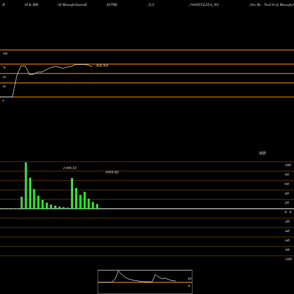Click the 60 label on MR axis
This screenshot has height=294, width=294.
tap(287, 184)
